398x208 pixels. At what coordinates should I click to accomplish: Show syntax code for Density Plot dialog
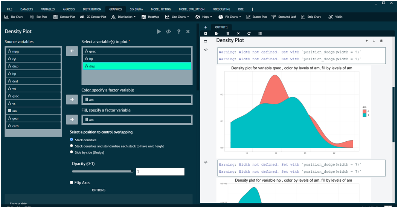click(168, 32)
